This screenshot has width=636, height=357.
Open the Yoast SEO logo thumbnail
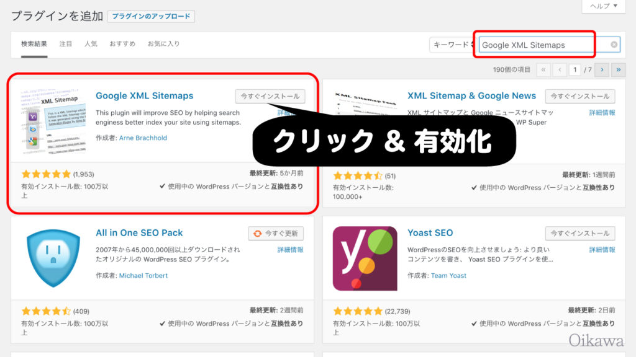pos(365,258)
